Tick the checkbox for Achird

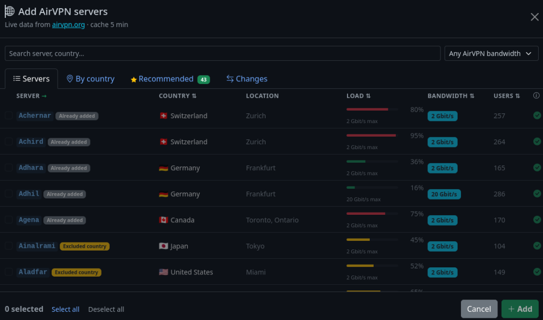click(9, 142)
